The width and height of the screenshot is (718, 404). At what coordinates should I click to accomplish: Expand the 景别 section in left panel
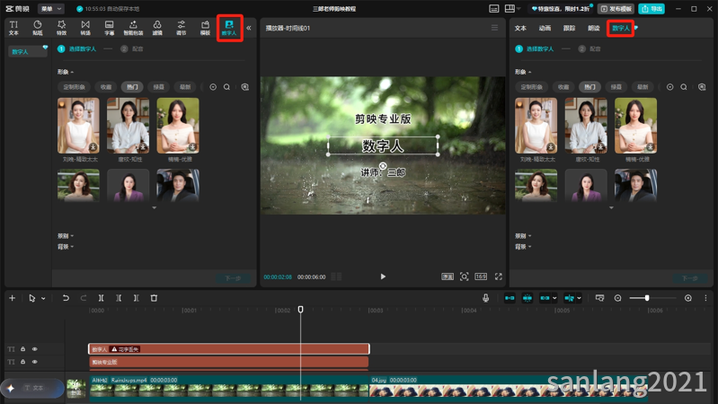click(x=66, y=236)
